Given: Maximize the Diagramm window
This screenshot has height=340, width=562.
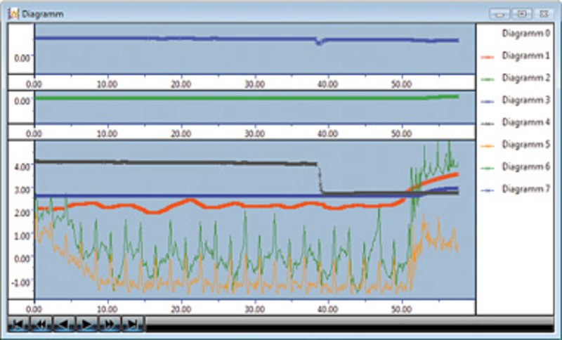Looking at the screenshot, I should [522, 14].
